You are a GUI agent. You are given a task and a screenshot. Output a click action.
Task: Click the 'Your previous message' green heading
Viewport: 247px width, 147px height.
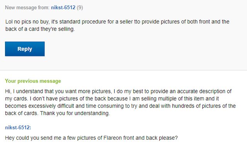point(33,81)
